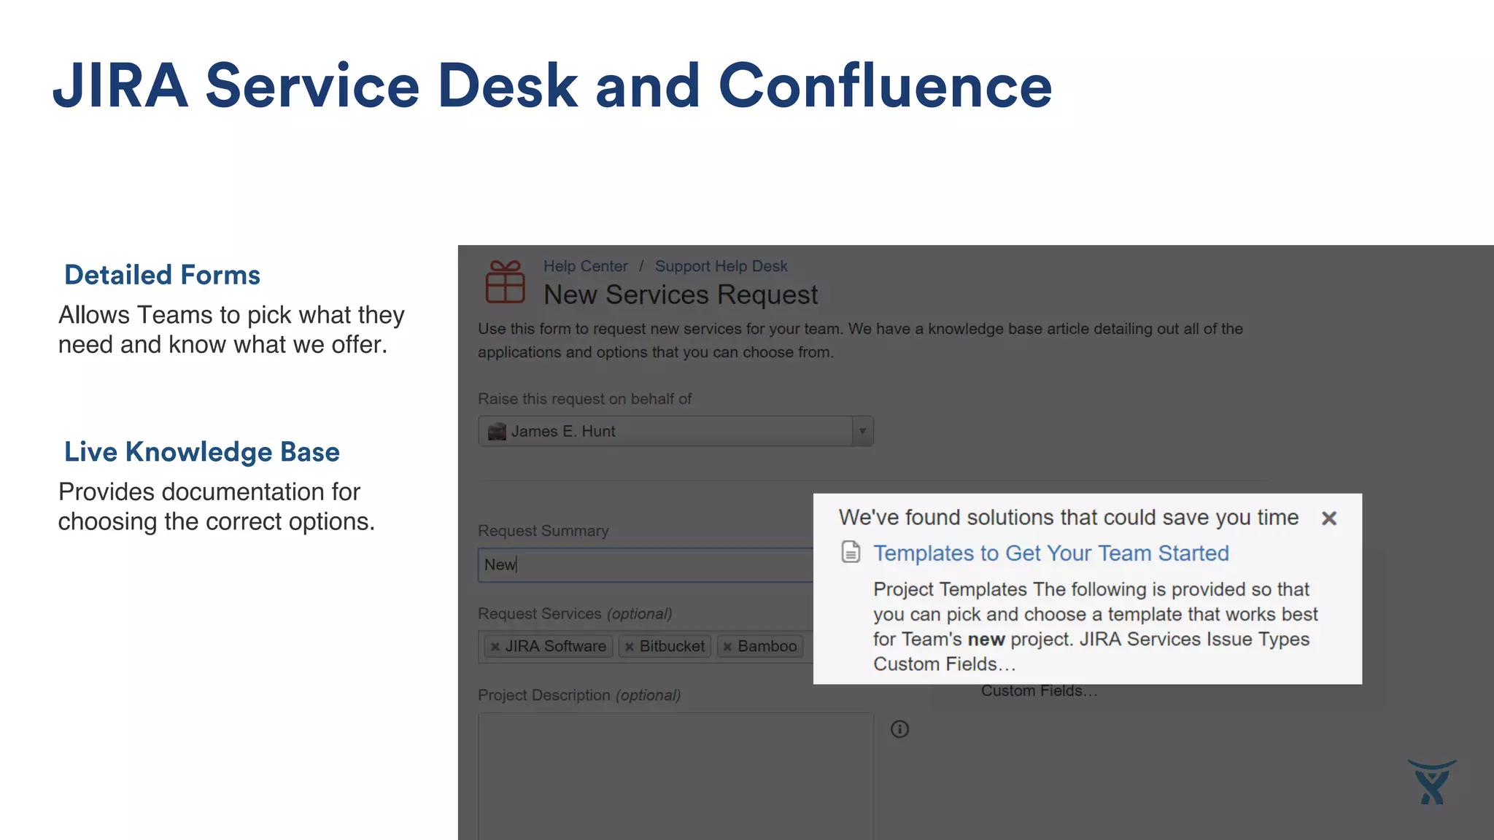
Task: Click the info icon beside Project Description
Action: (899, 729)
